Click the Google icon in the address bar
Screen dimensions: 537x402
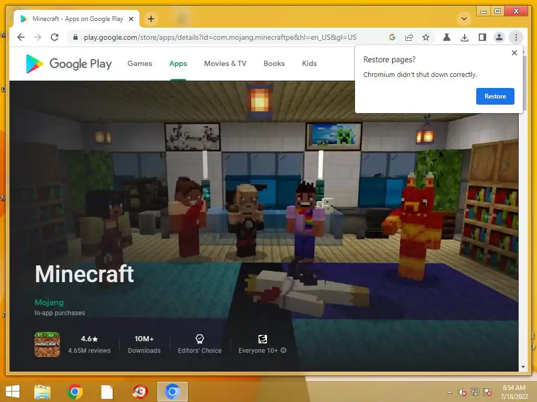(392, 37)
